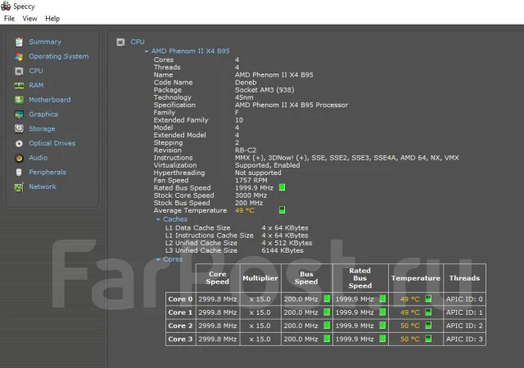
Task: Open the Help menu
Action: tap(52, 18)
